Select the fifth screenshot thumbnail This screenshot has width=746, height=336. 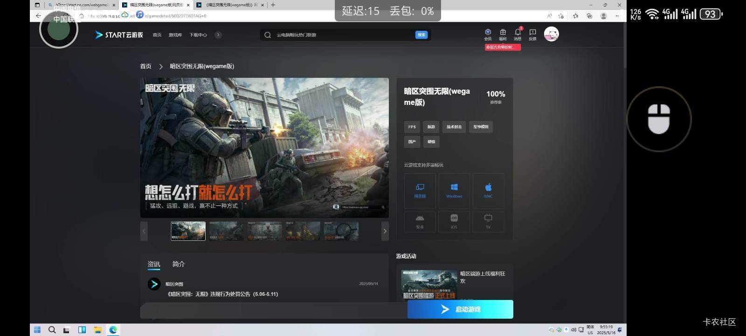point(341,231)
